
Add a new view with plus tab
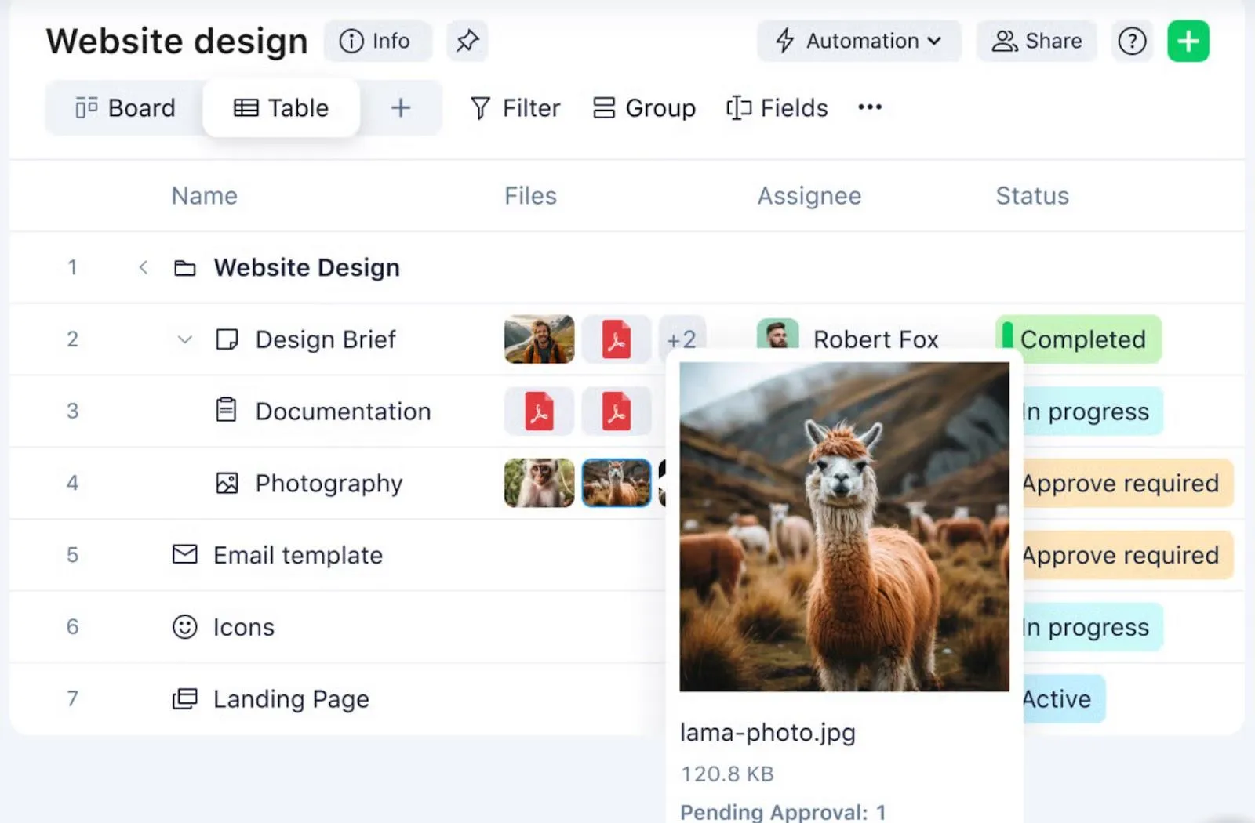[401, 107]
